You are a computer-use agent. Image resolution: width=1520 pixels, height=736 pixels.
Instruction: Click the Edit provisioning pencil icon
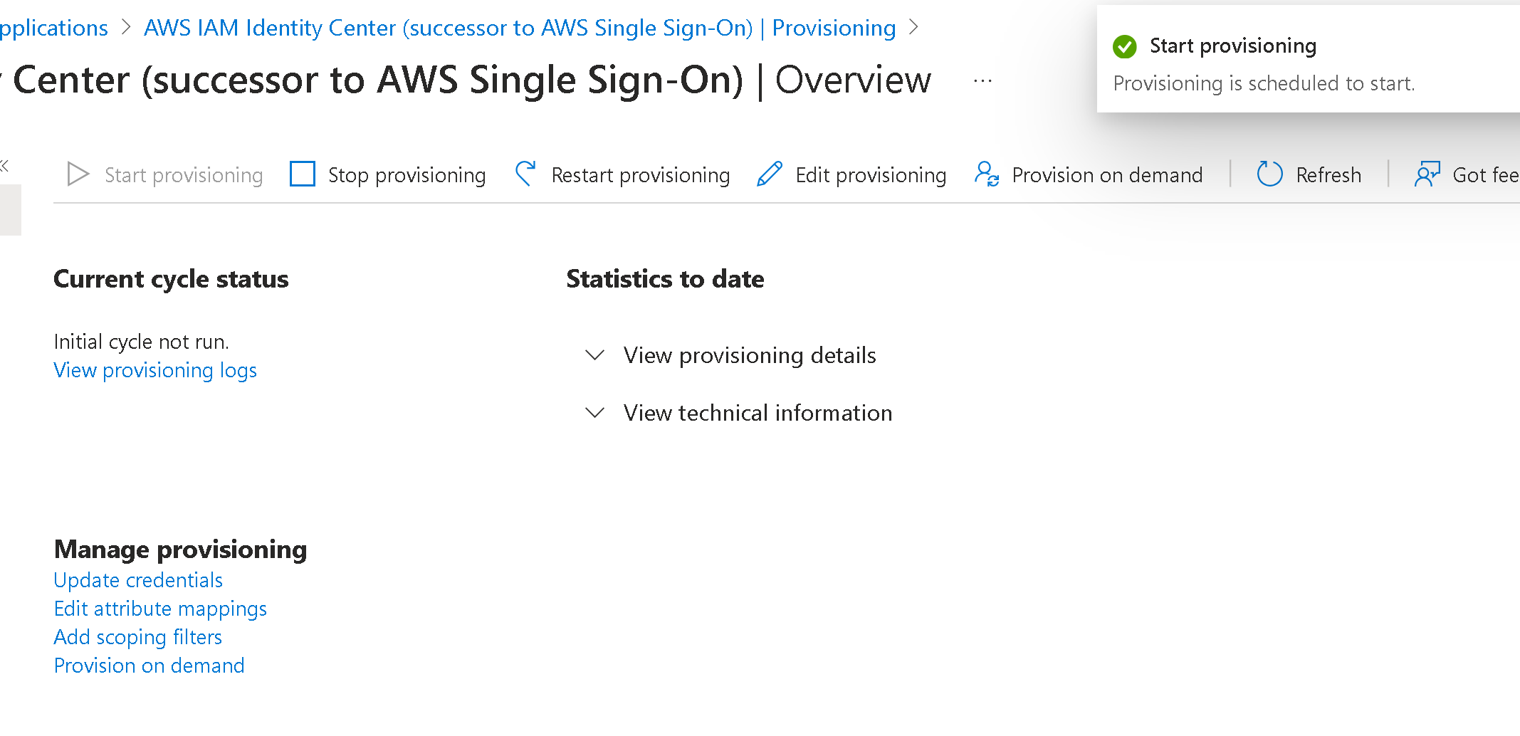[x=770, y=174]
